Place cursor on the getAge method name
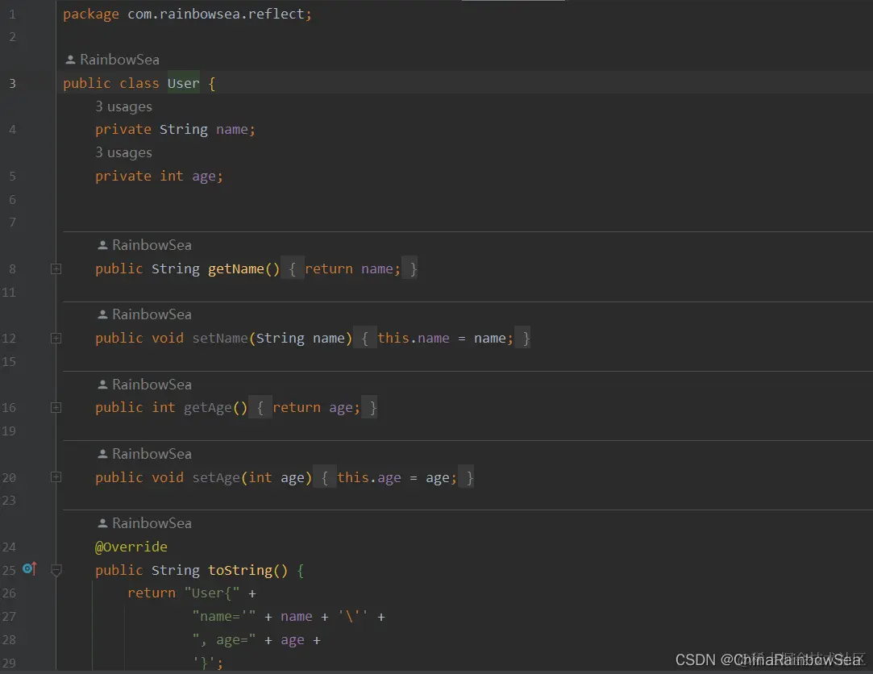The image size is (873, 674). tap(208, 408)
